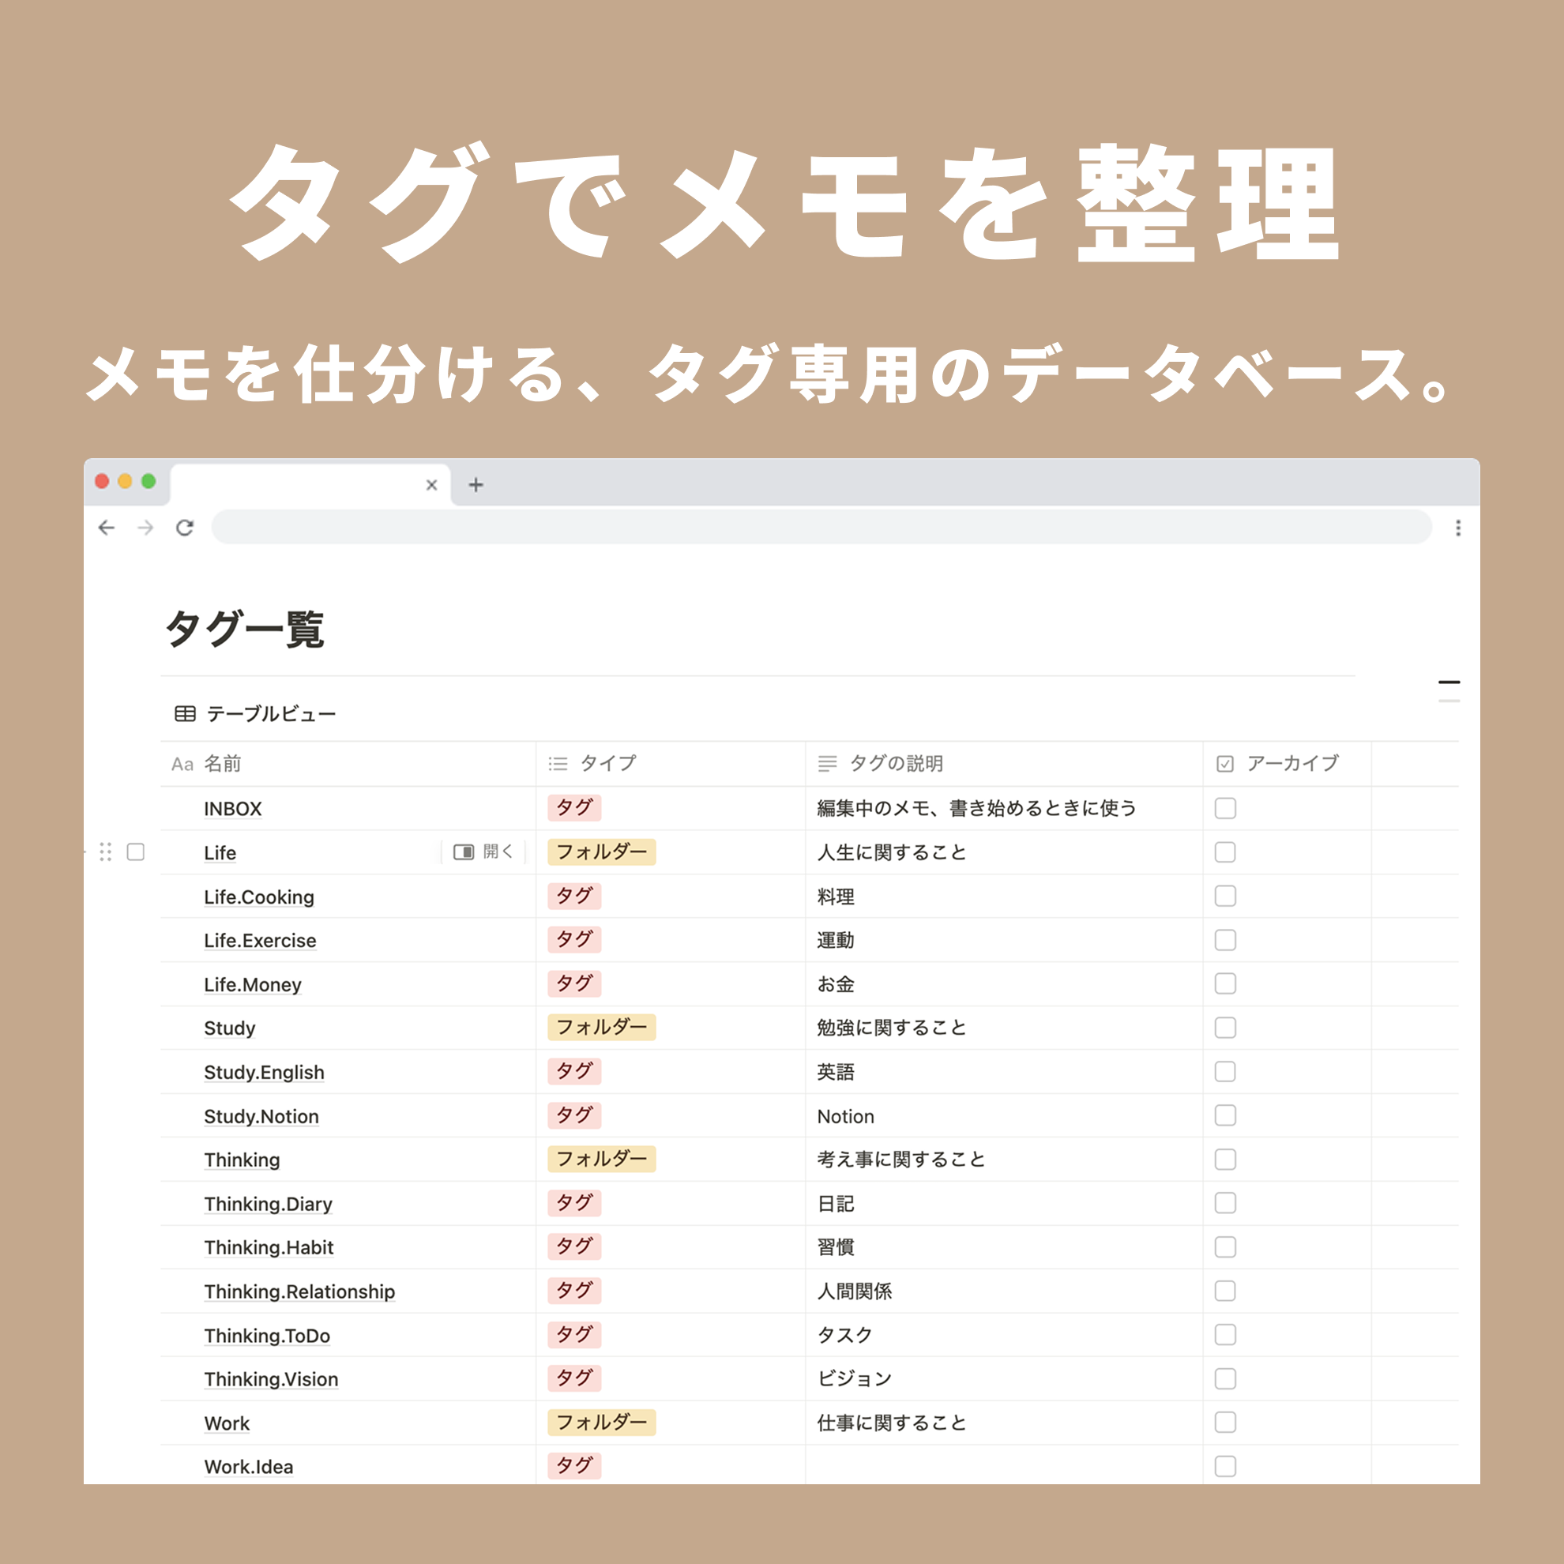
Task: Open the タイプ column header menu
Action: point(607,763)
